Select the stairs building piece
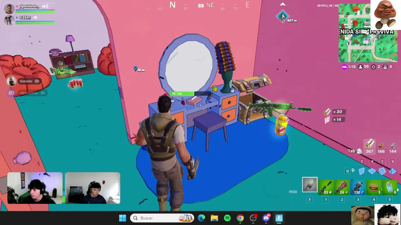Screen dimensions: 401x225 [x=382, y=171]
